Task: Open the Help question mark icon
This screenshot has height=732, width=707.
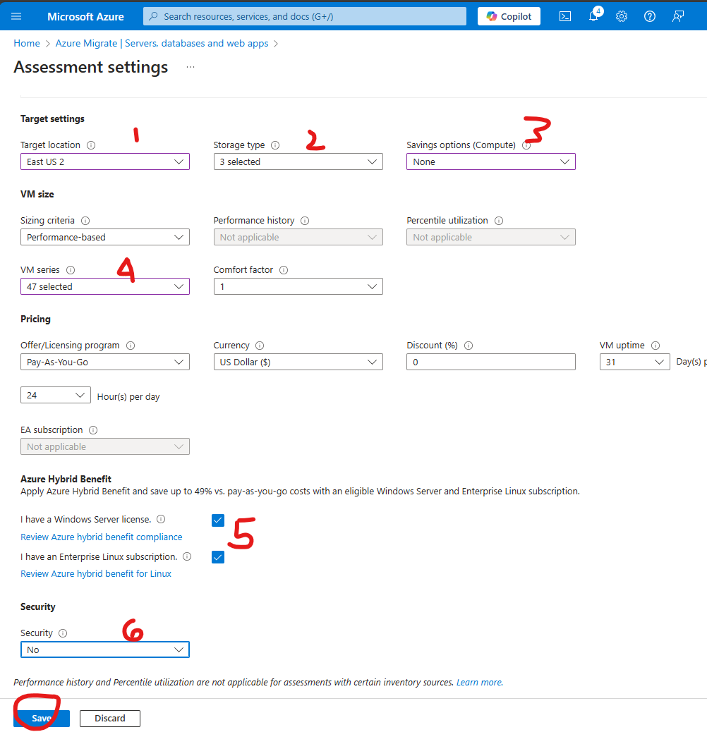Action: 650,16
